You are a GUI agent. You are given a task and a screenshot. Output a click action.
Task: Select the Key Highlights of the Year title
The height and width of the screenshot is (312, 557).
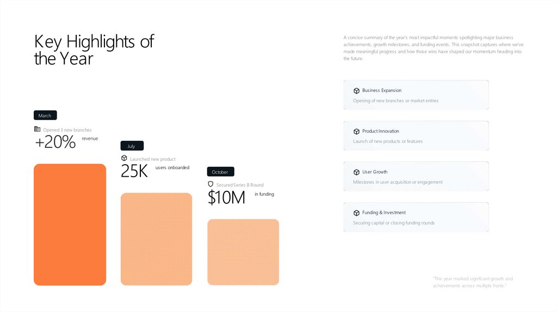click(94, 49)
